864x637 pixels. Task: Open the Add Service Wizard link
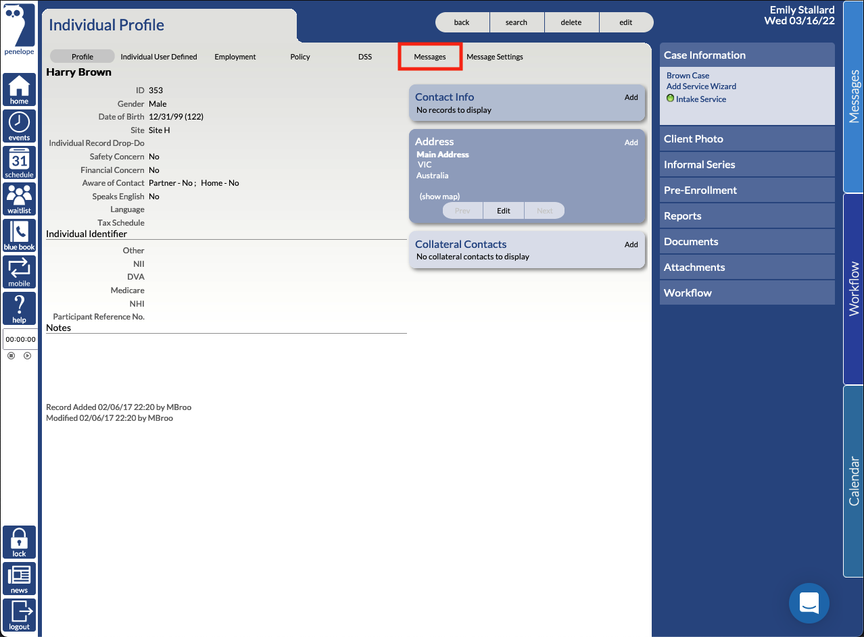(x=701, y=86)
